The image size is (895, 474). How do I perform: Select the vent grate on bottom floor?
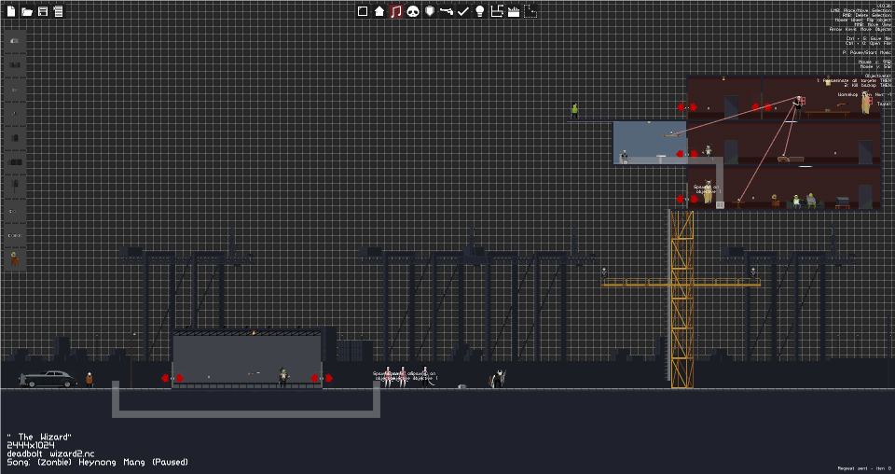[720, 204]
